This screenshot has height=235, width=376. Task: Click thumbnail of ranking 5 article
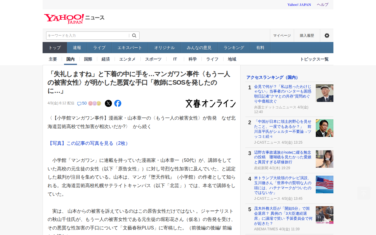[325, 215]
